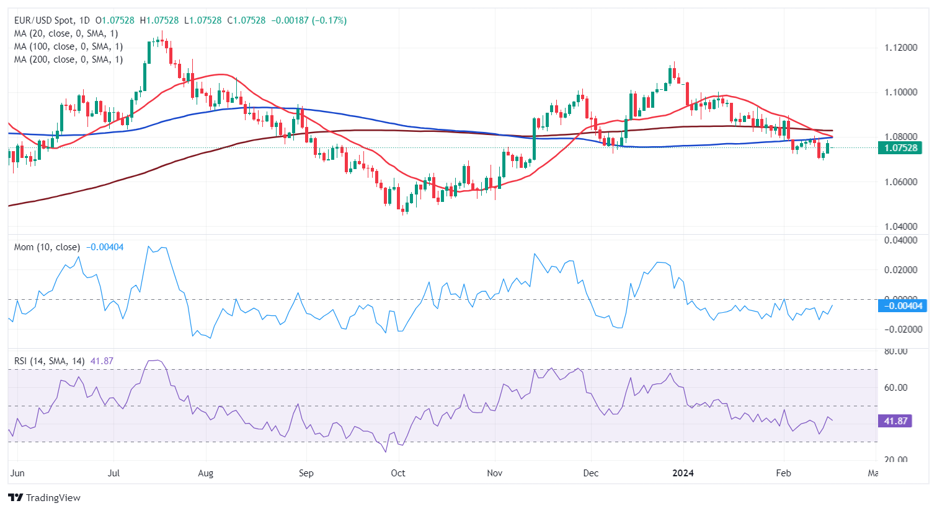Click the green 1.07528 current price tag
This screenshot has height=511, width=937.
pyautogui.click(x=900, y=148)
